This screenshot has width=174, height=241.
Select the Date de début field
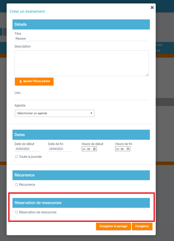[27, 149]
